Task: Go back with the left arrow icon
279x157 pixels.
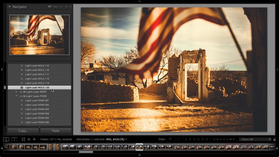Action: tap(29, 139)
